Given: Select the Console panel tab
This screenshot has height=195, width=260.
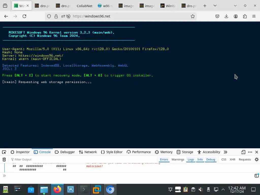Looking at the screenshot, I should [42, 152].
